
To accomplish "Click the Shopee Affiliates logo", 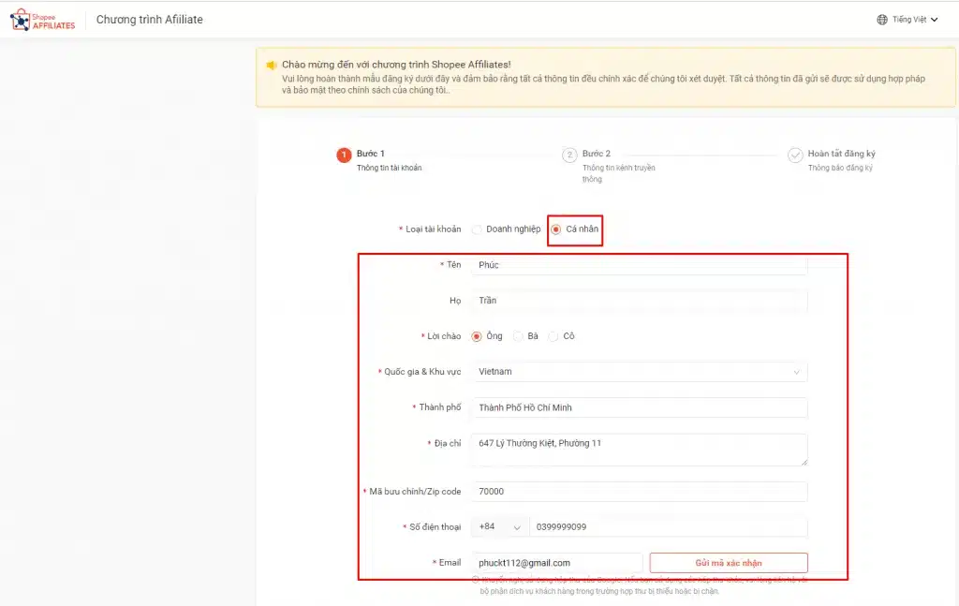I will click(42, 20).
